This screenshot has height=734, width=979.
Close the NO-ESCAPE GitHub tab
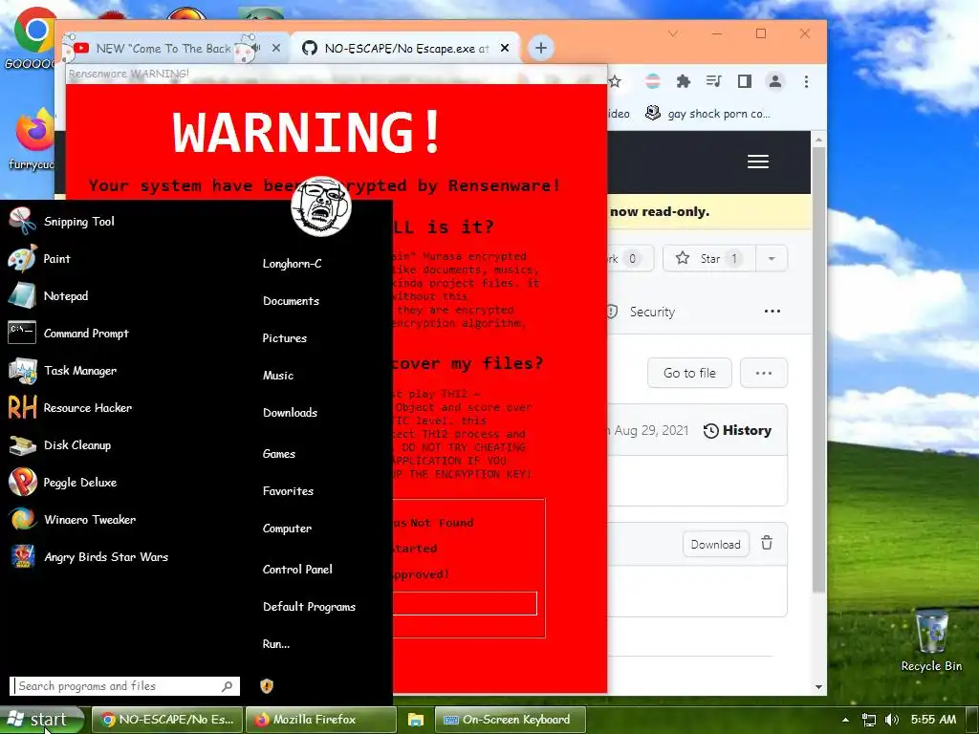505,48
